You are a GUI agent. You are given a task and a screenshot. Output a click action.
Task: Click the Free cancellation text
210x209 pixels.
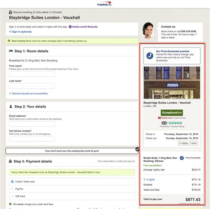point(152,165)
